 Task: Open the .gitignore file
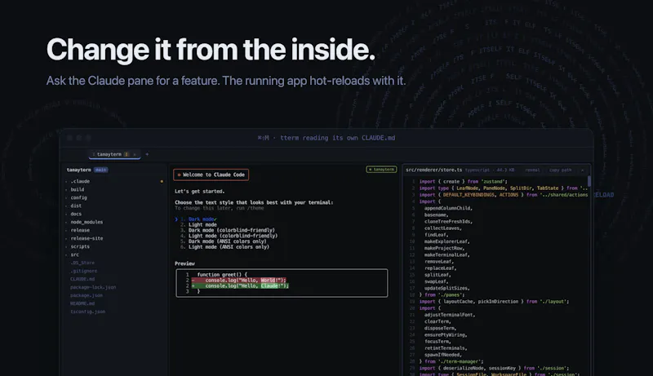[x=84, y=271]
